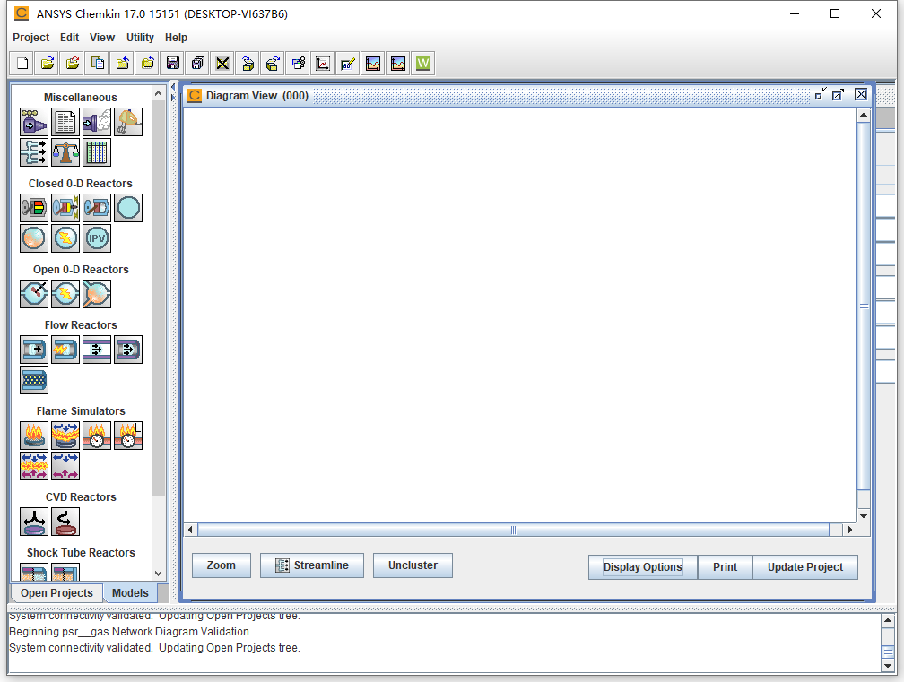
Task: Click the log panel scroll-down arrow
Action: [888, 666]
